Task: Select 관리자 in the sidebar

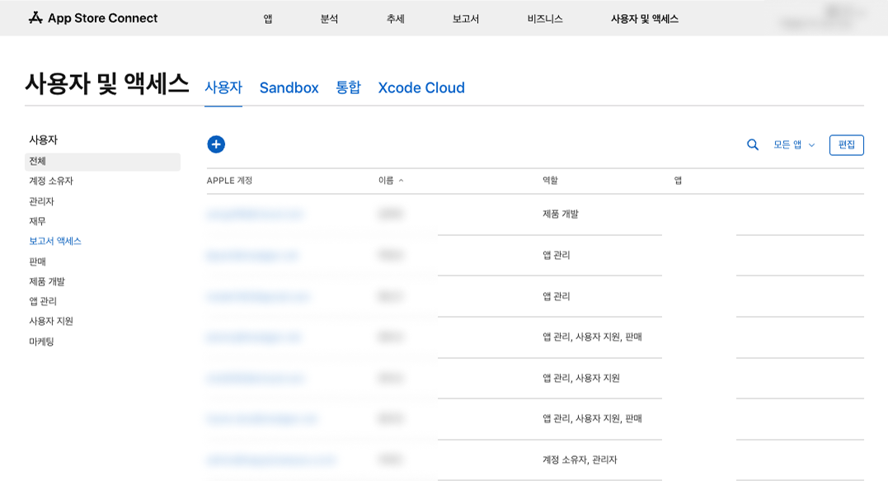Action: coord(41,201)
